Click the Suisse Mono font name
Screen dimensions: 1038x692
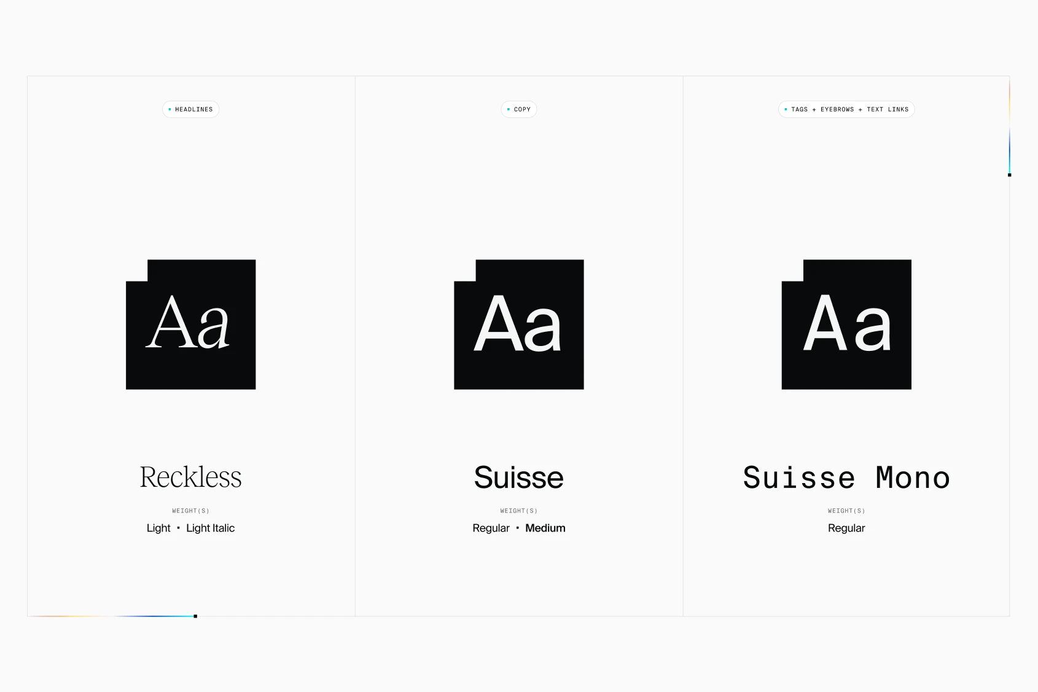[x=846, y=478]
